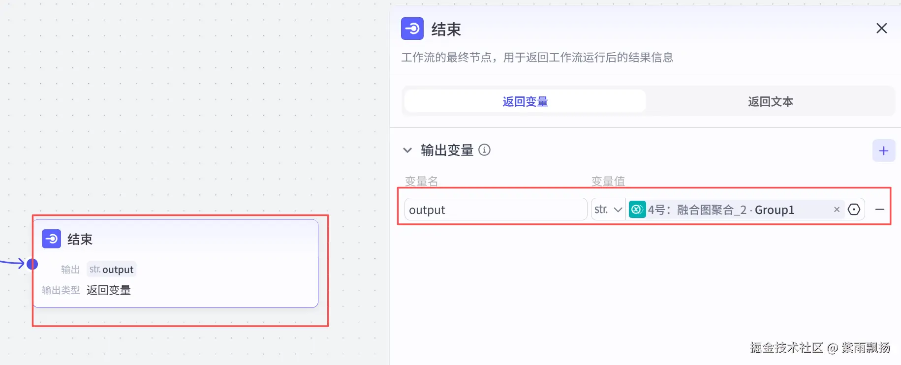The image size is (901, 365).
Task: Switch to the 返回文本 tab
Action: [x=770, y=101]
